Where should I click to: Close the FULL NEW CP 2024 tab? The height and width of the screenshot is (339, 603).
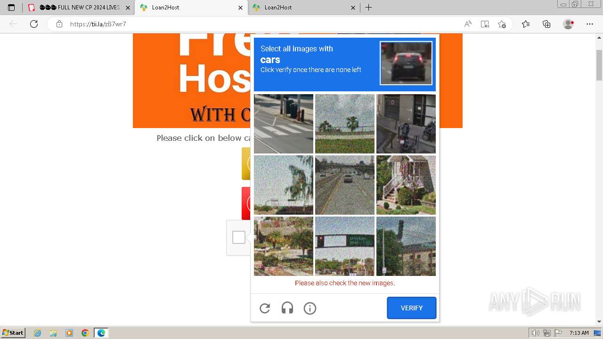[x=128, y=8]
